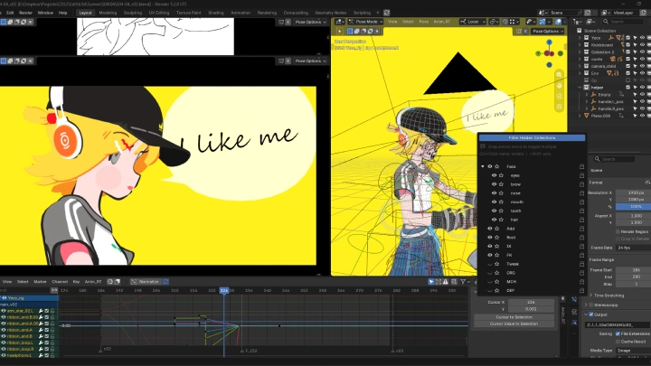Viewport: 651px width, 366px height.
Task: Click Cursor Value to Selection button
Action: 514,324
